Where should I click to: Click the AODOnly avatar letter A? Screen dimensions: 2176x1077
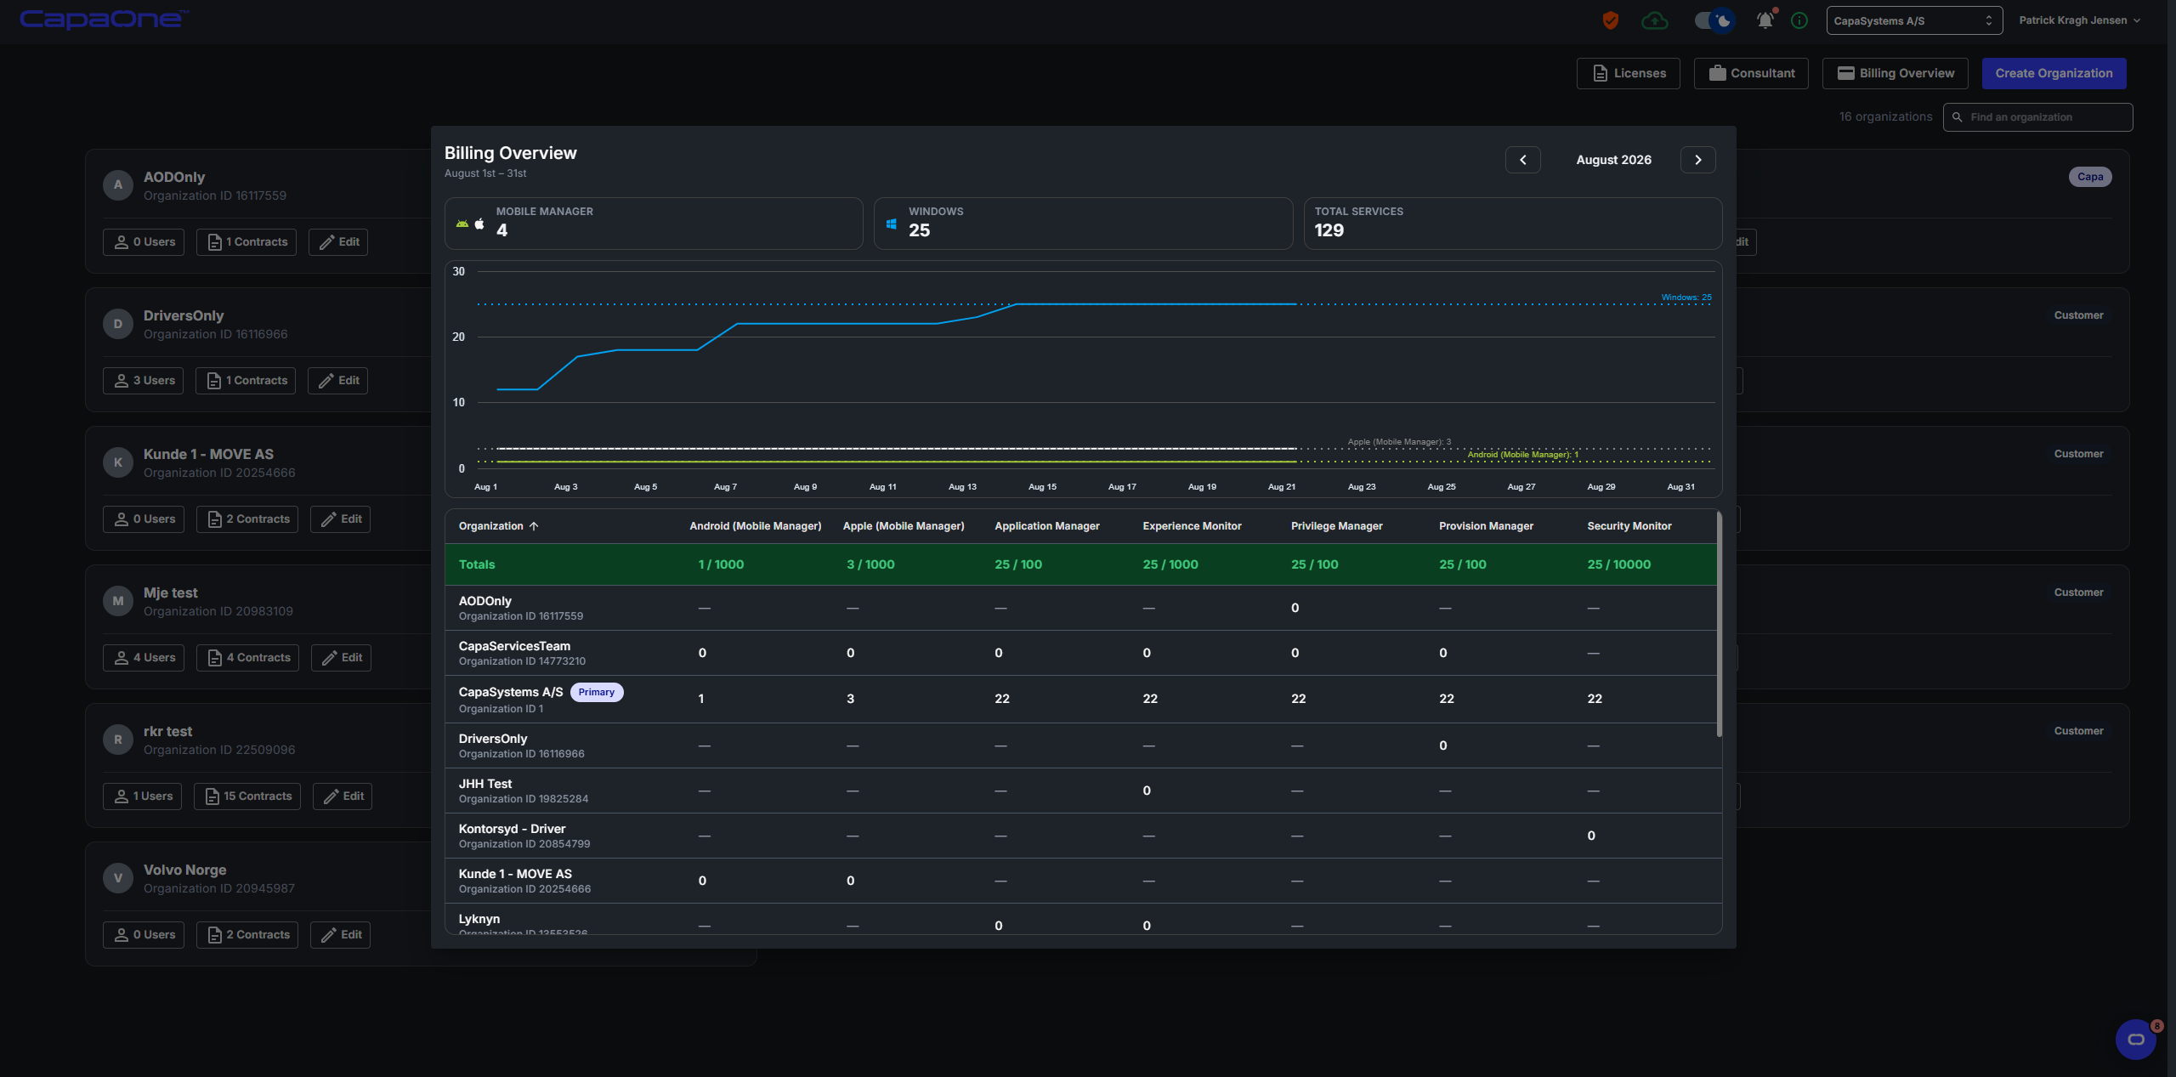tap(118, 185)
